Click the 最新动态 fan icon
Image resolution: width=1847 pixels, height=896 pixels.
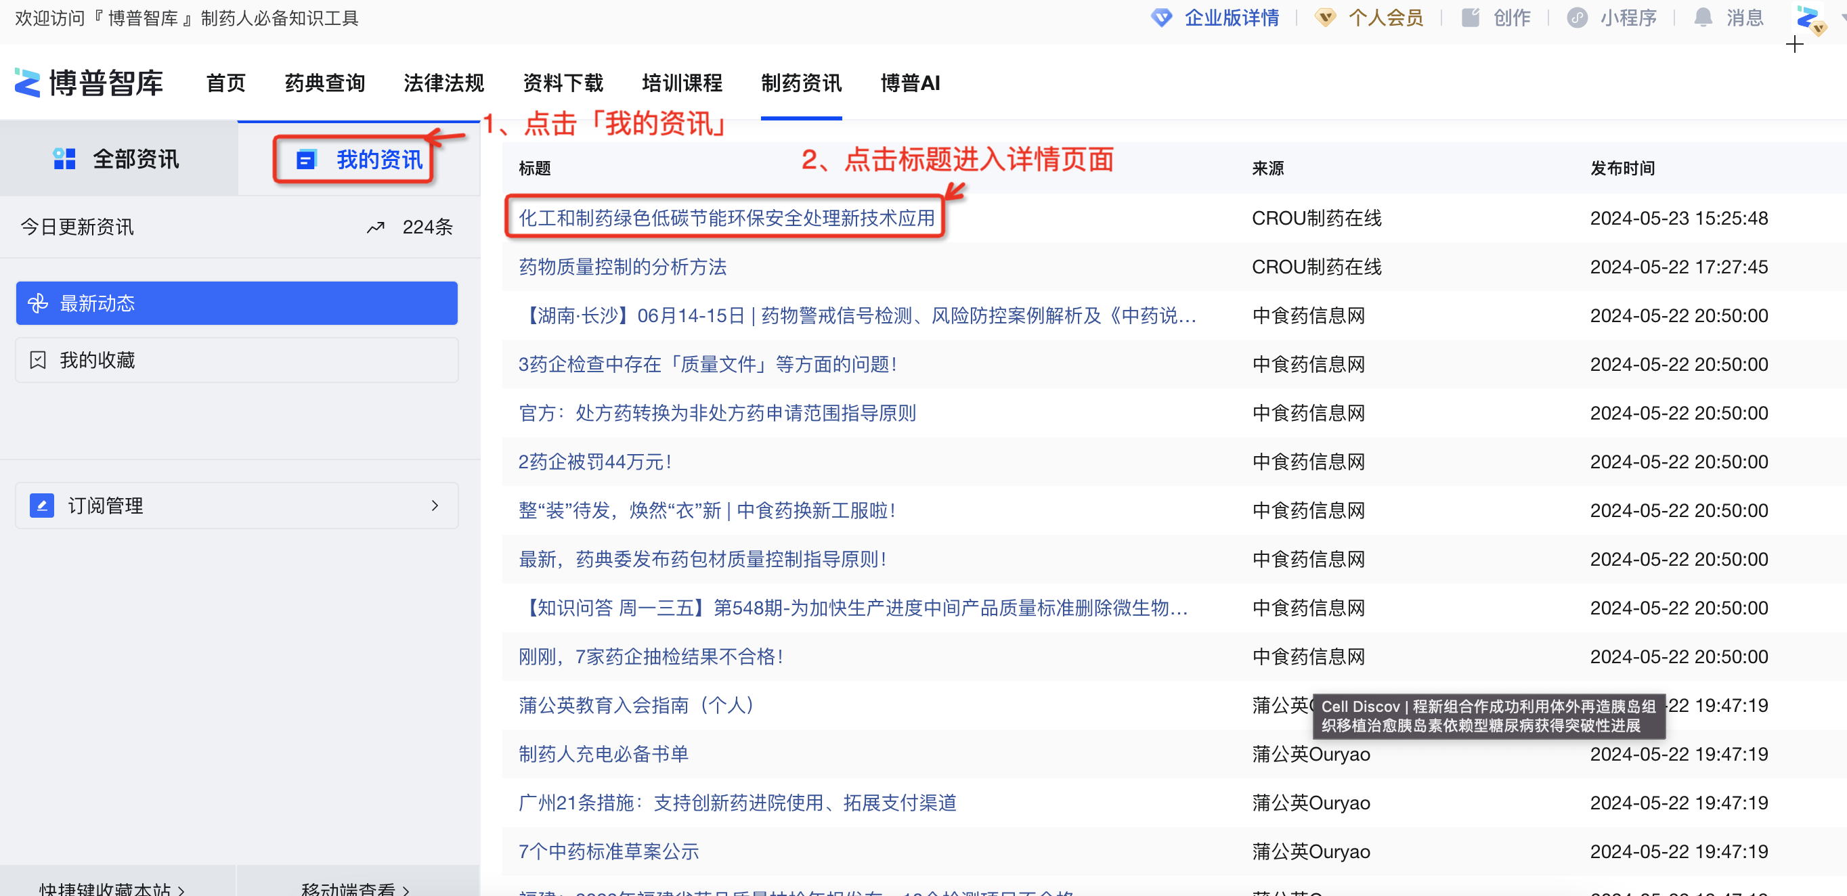coord(38,303)
